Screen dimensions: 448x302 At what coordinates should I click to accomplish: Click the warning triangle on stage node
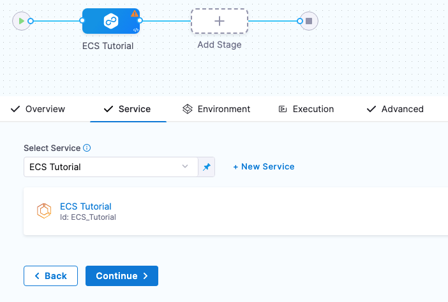[x=135, y=13]
